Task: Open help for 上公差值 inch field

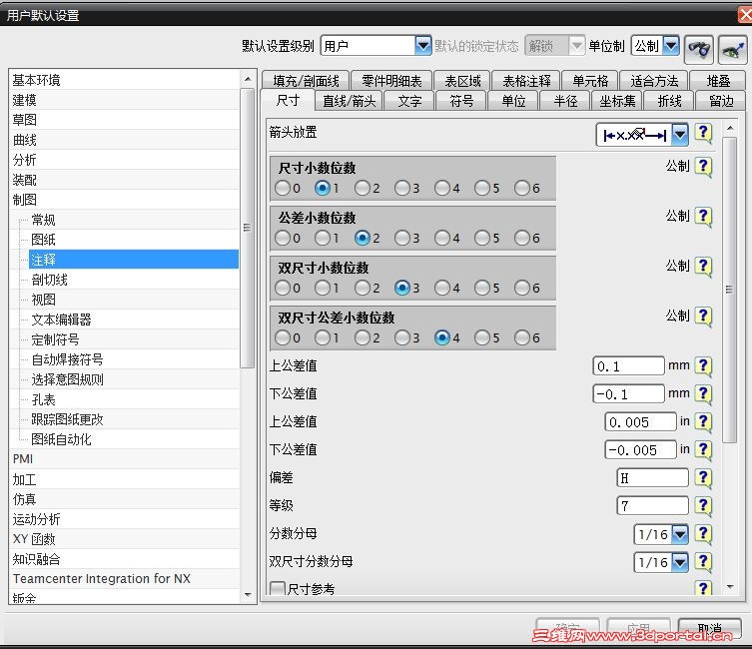Action: point(703,422)
